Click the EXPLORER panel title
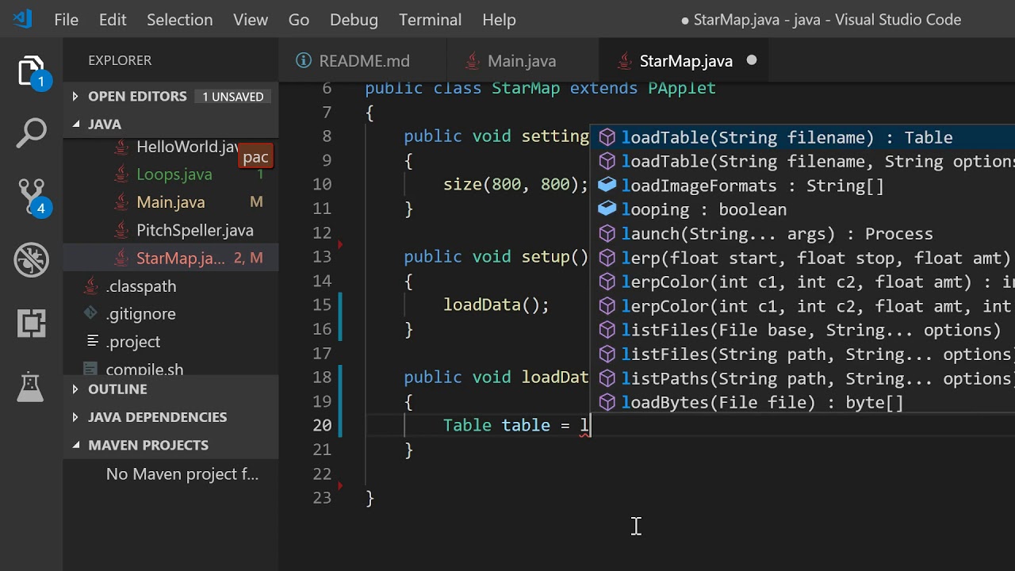The height and width of the screenshot is (571, 1015). [120, 60]
